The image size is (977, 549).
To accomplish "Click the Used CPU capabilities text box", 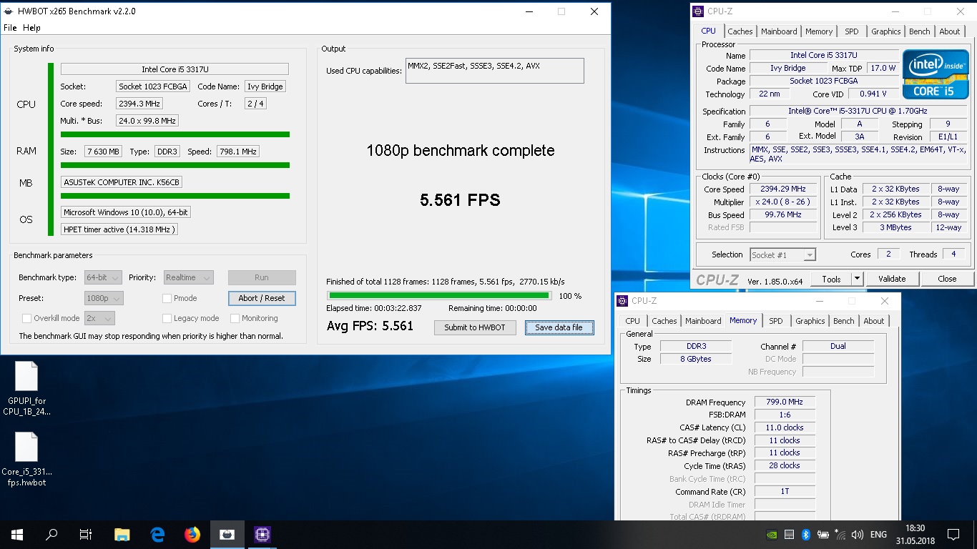I will pos(495,71).
